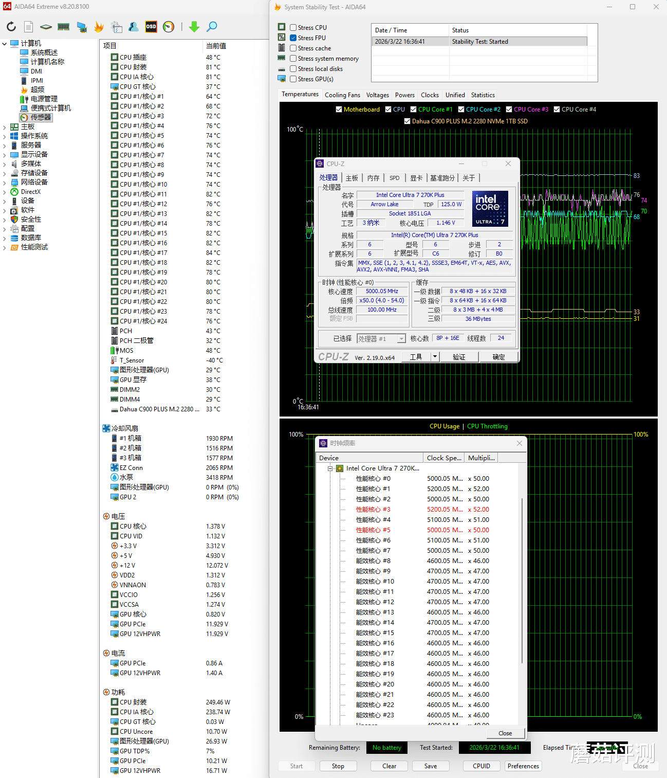Click the gear-and-checklist toolbar icon
This screenshot has height=778, width=667.
click(117, 27)
